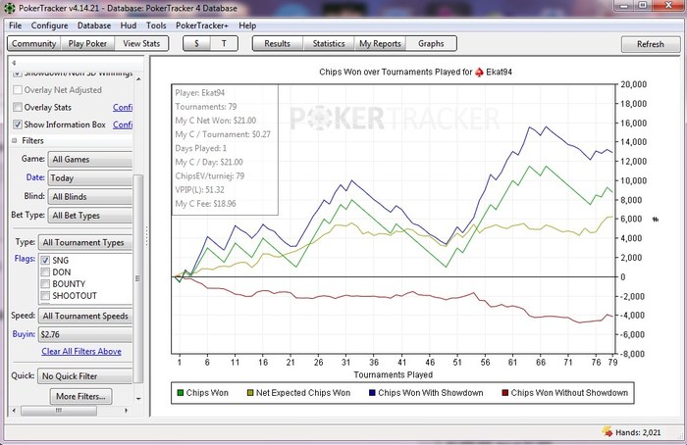Click the Flags label link
The image size is (687, 445).
(25, 259)
